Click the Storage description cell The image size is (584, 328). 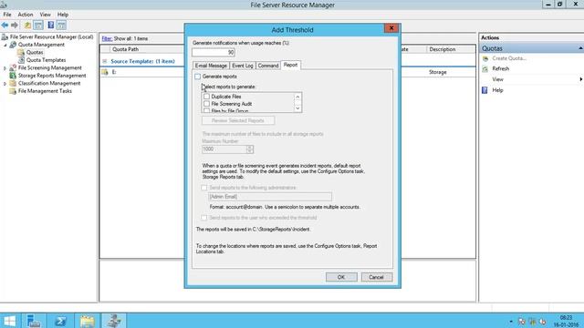pyautogui.click(x=438, y=72)
